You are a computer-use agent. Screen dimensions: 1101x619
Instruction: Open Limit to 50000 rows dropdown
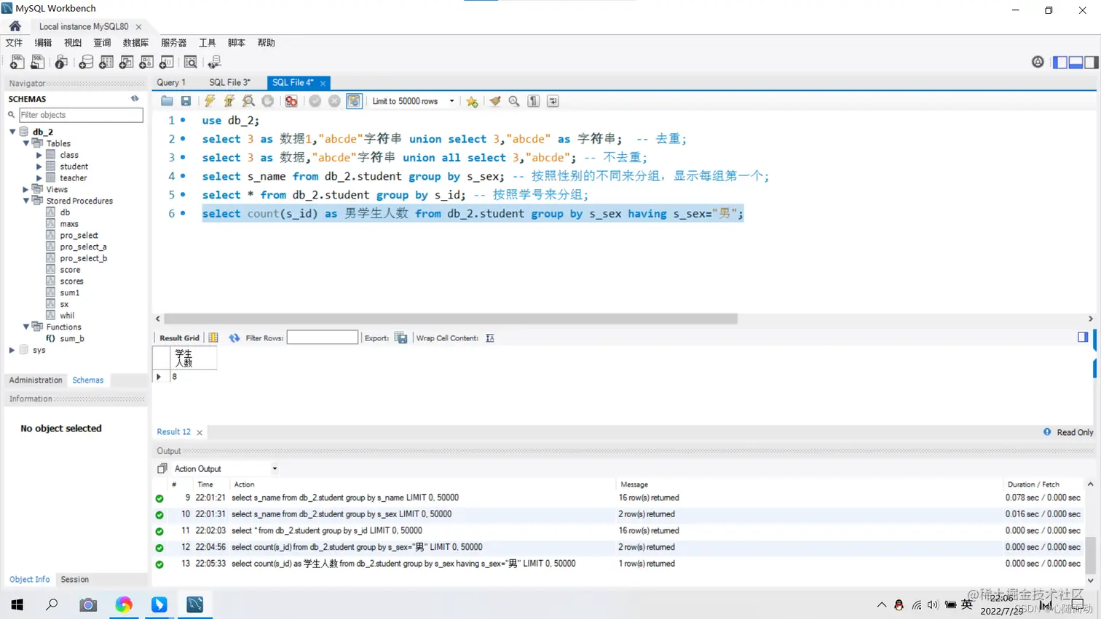[x=451, y=101]
